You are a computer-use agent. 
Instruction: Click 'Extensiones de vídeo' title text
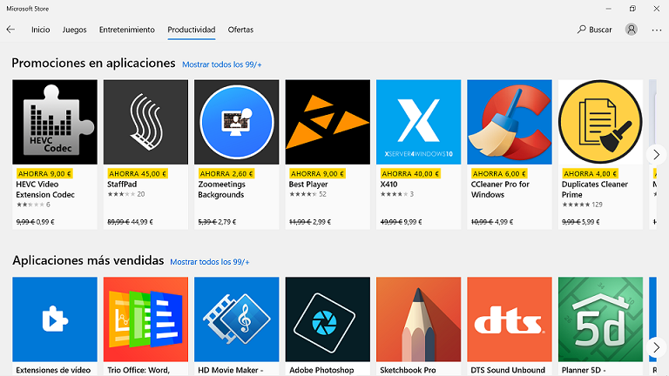point(53,370)
